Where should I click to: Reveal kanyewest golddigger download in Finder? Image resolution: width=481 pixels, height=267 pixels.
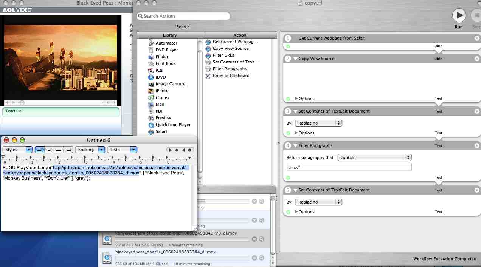pos(262,239)
